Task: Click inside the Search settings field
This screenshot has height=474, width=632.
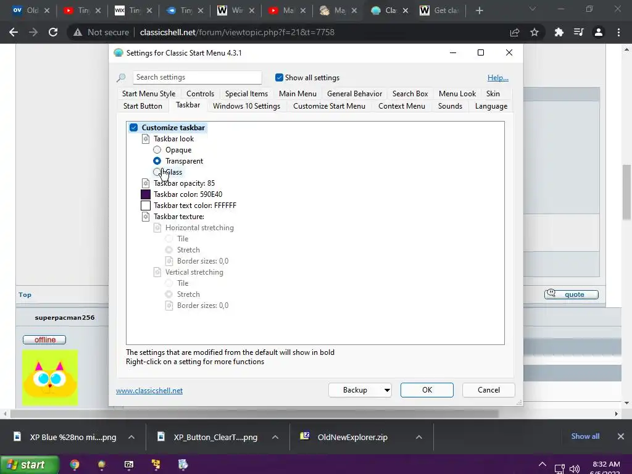Action: tap(197, 77)
